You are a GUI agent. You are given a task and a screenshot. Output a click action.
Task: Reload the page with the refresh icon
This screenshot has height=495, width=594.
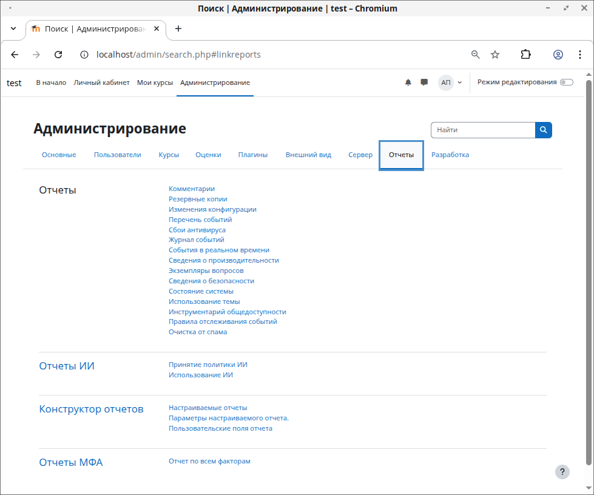coord(58,55)
